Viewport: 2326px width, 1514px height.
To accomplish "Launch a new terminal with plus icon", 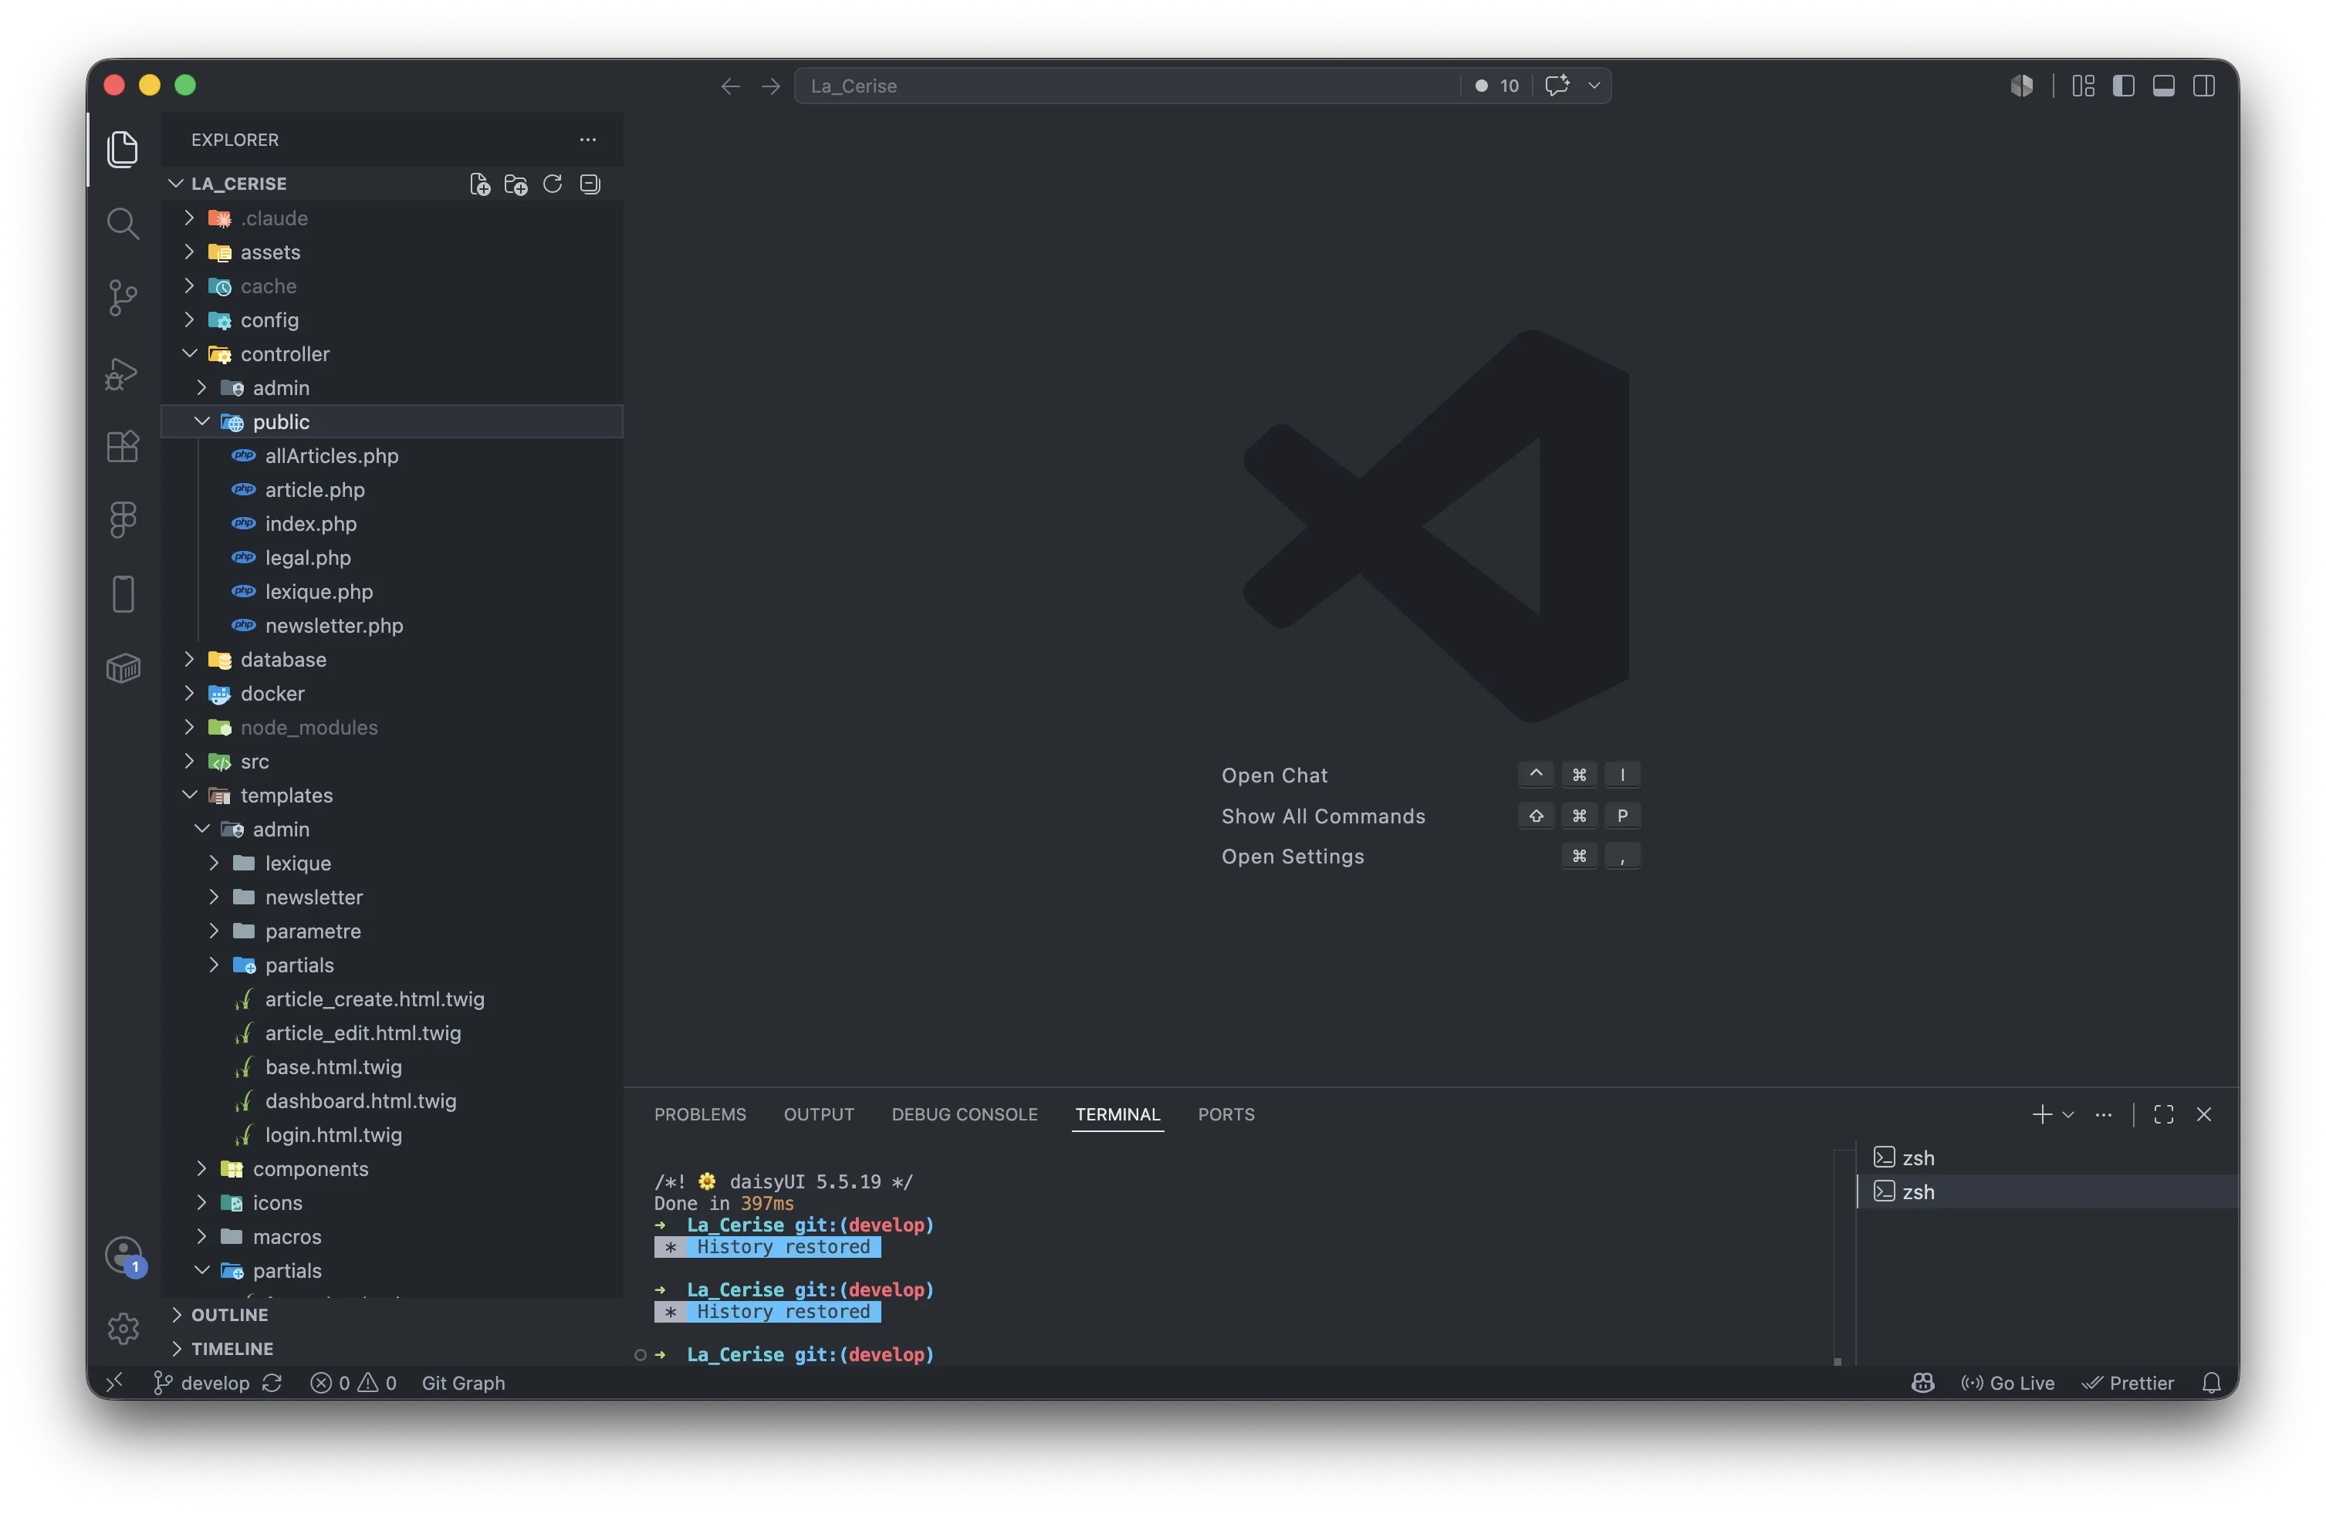I will (2041, 1114).
